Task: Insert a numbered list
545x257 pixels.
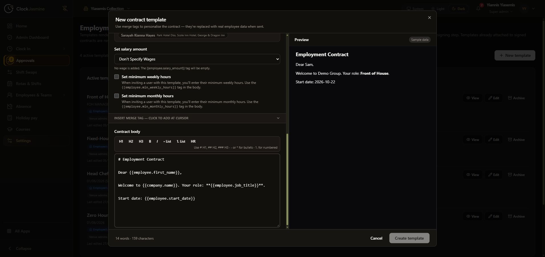Action: point(181,141)
